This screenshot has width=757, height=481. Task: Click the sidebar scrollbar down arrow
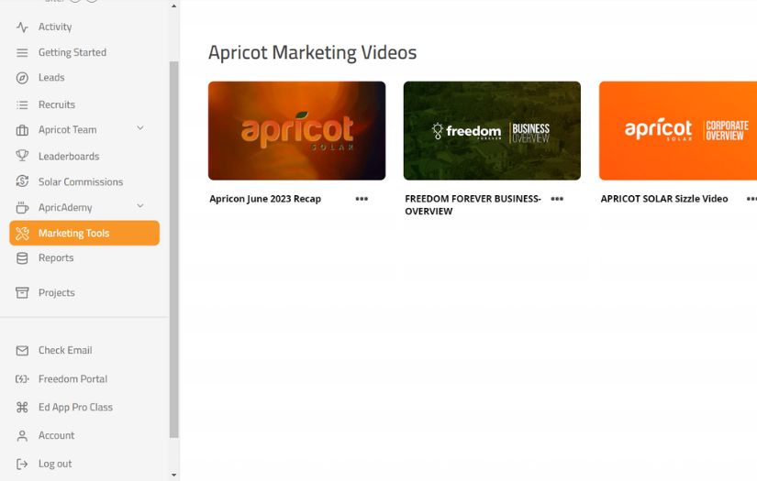[x=173, y=476]
